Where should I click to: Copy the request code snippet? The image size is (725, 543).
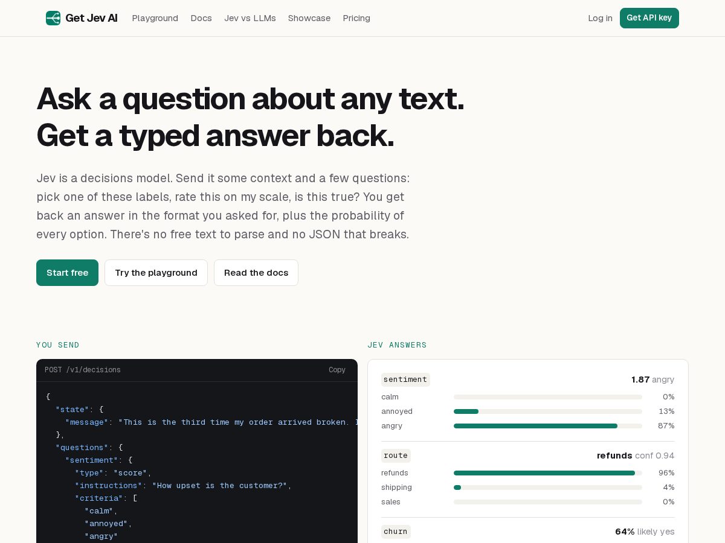click(337, 370)
